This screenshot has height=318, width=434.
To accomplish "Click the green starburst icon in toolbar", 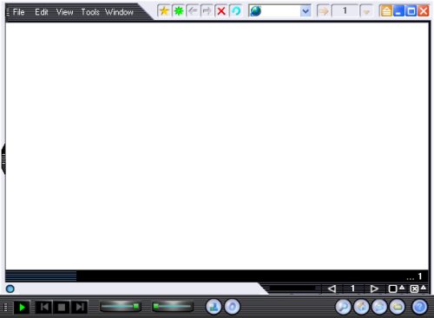I will coord(179,11).
